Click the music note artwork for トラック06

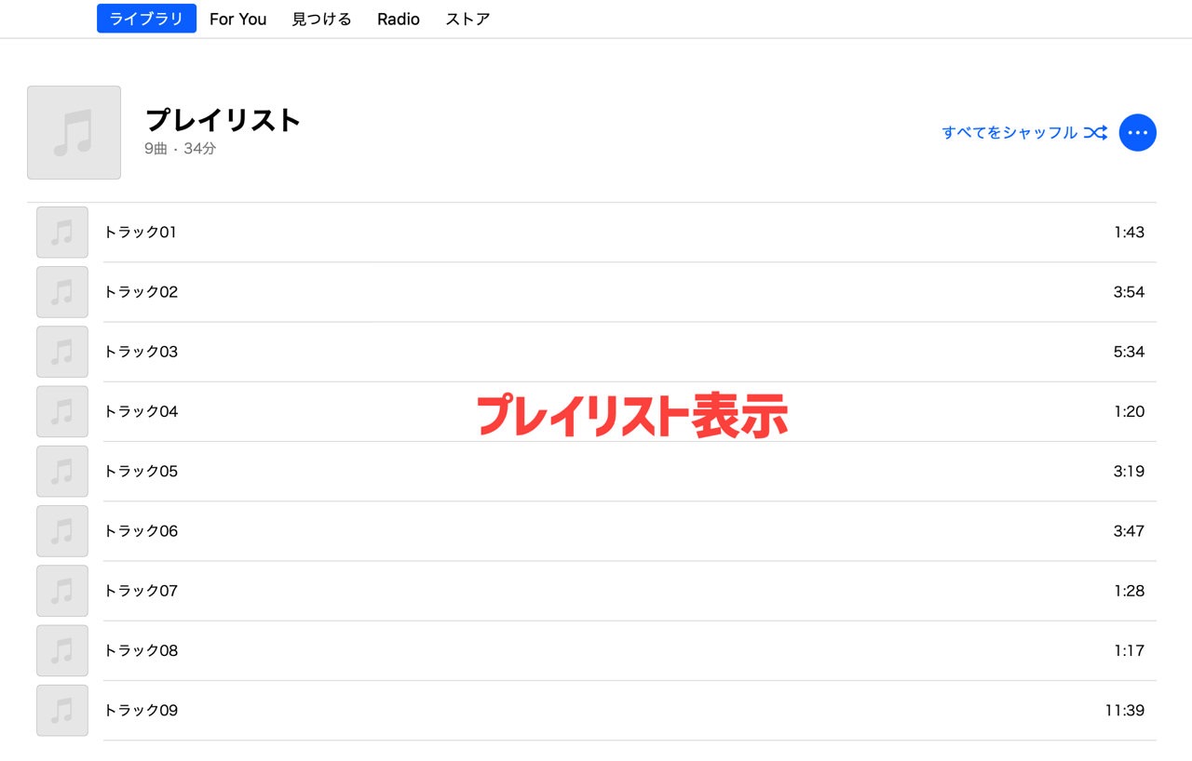(x=62, y=531)
